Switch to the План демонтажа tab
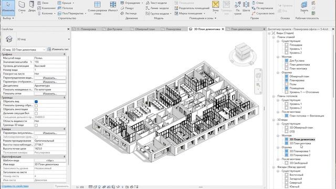 241,29
